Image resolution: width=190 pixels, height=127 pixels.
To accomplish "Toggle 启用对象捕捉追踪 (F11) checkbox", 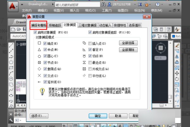I will pos(90,32).
